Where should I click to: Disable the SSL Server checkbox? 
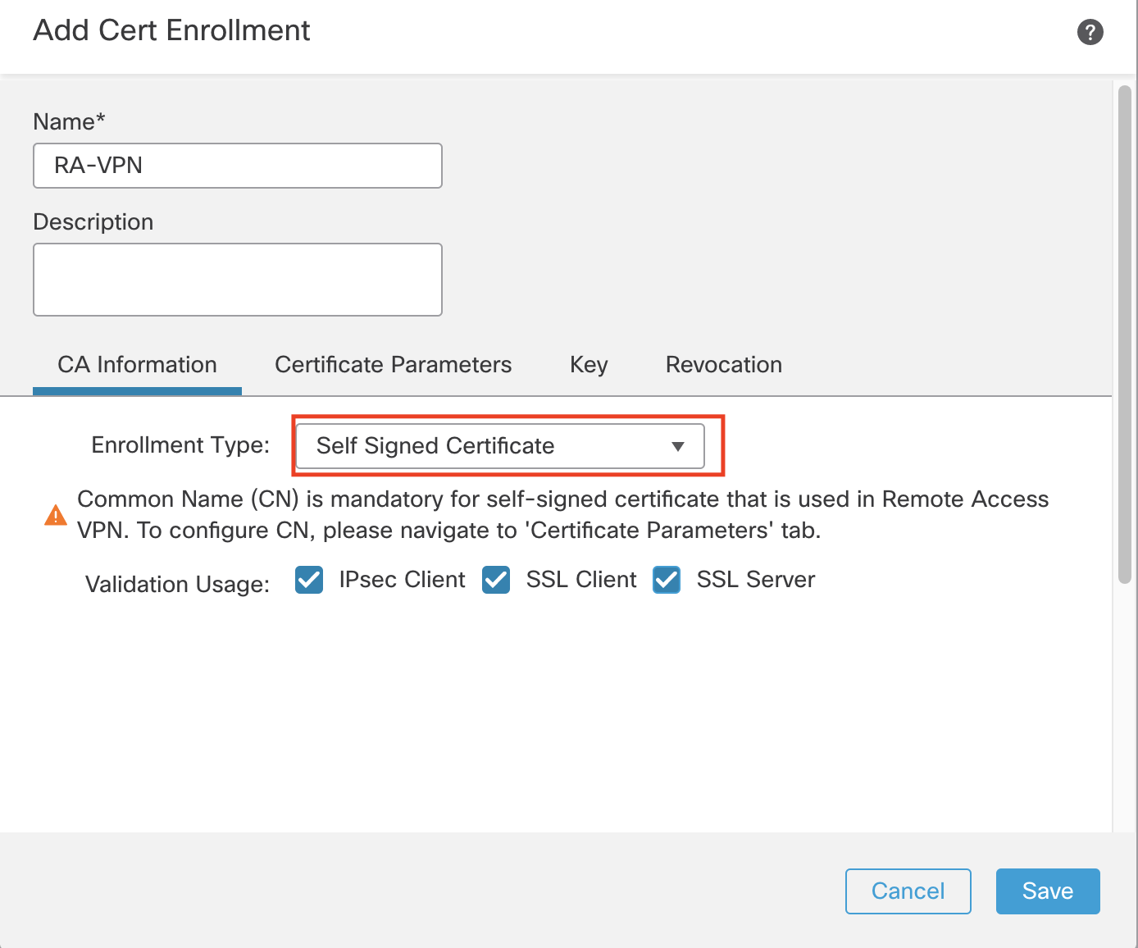[667, 580]
